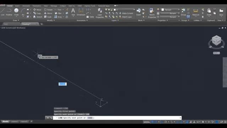
Task: Expand the Draw panel dropdown
Action: pos(16,21)
